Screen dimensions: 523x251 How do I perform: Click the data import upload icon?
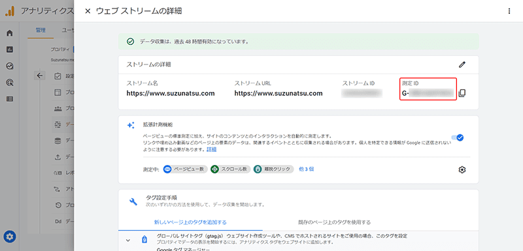pos(58,157)
